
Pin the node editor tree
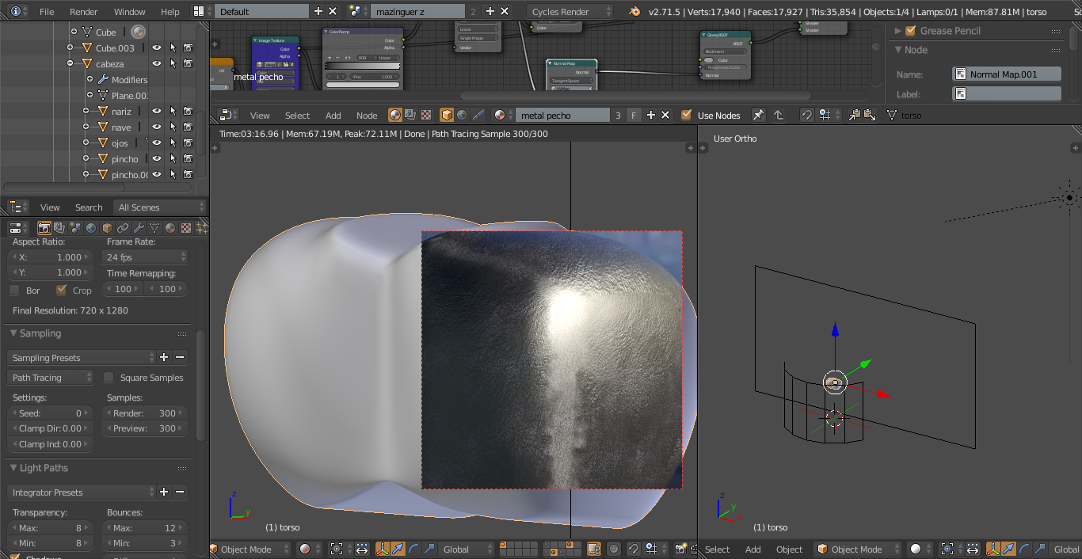tap(758, 116)
